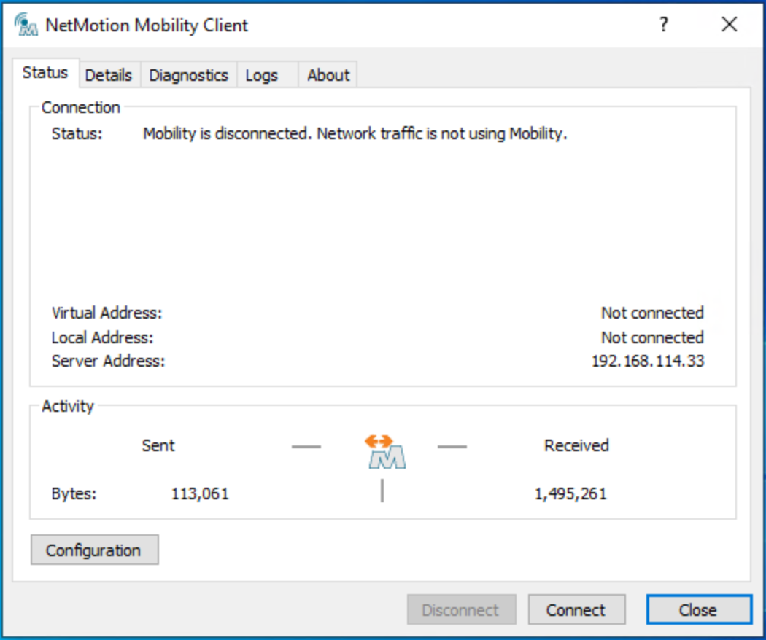
Task: Open the Diagnostics tab
Action: coord(188,75)
